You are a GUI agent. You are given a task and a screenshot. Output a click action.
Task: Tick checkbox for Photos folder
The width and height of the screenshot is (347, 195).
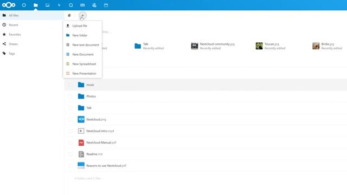click(x=70, y=96)
